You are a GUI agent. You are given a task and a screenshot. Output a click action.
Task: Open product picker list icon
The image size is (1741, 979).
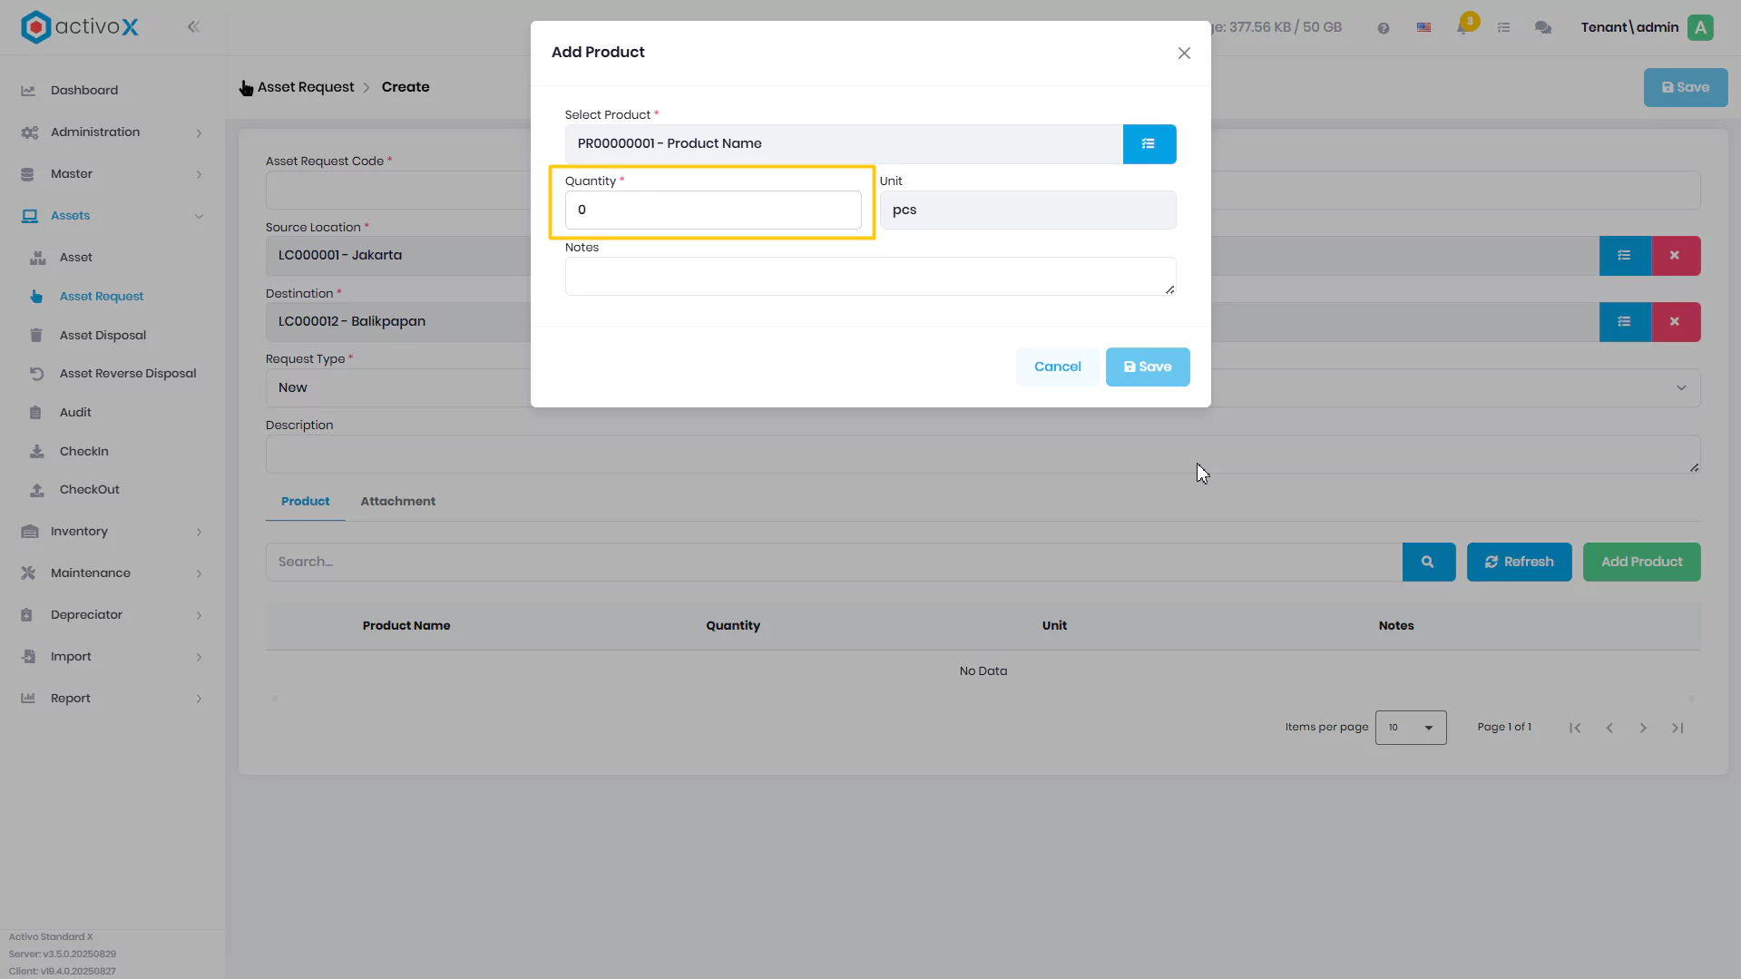pos(1149,144)
